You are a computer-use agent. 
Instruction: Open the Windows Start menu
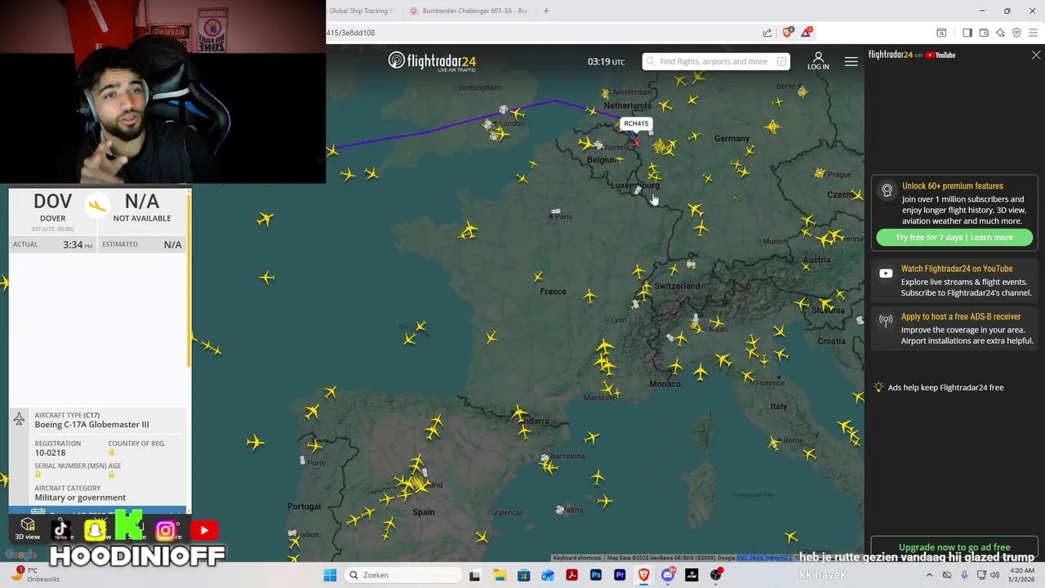(330, 575)
